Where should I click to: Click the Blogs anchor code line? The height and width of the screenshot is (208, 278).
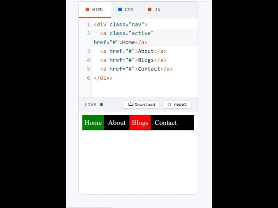133,60
